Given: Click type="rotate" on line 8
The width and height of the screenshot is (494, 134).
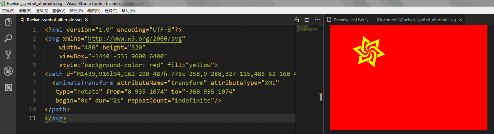Looking at the screenshot, I should click(x=79, y=92).
